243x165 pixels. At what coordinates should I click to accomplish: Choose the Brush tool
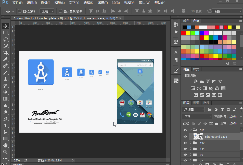coord(5,72)
